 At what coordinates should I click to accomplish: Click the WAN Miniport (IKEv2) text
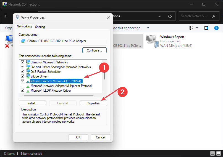[176, 46]
